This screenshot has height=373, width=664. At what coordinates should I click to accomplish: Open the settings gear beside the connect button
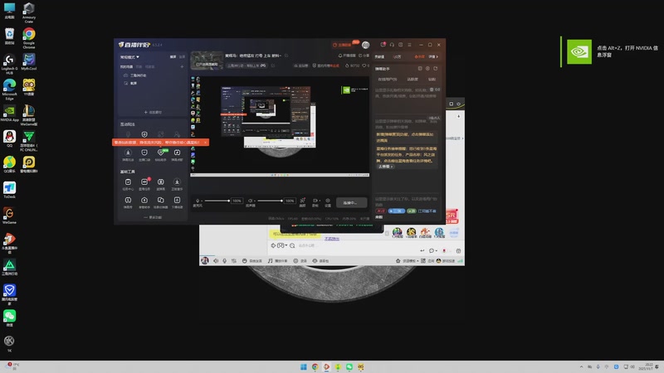[x=328, y=201]
